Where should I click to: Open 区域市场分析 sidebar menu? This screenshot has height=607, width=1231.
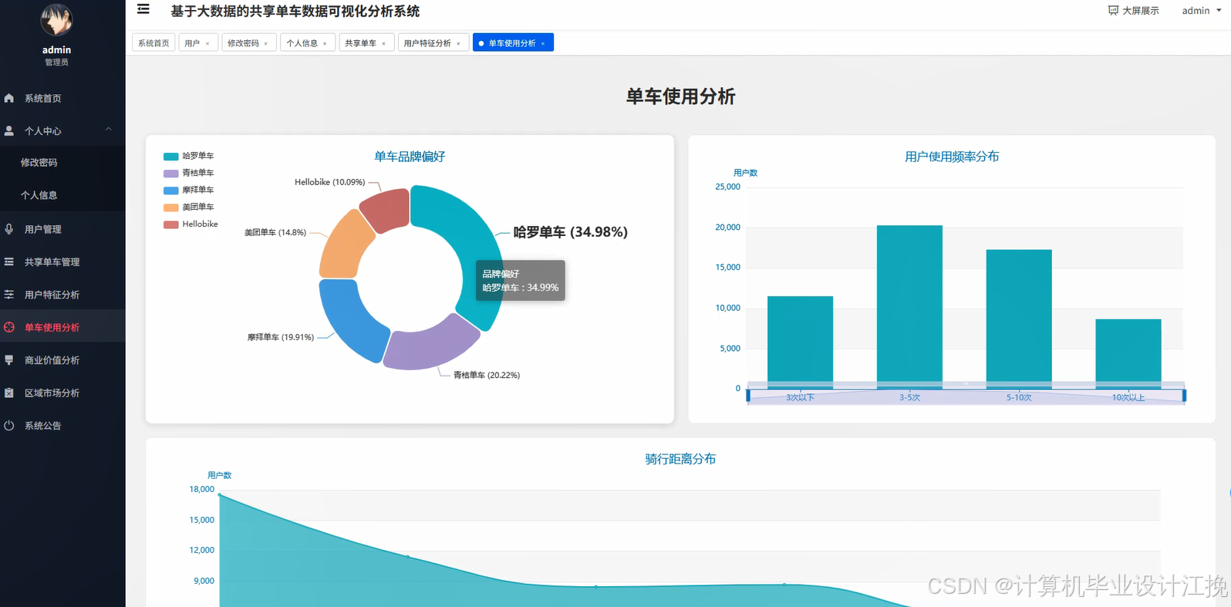(62, 393)
